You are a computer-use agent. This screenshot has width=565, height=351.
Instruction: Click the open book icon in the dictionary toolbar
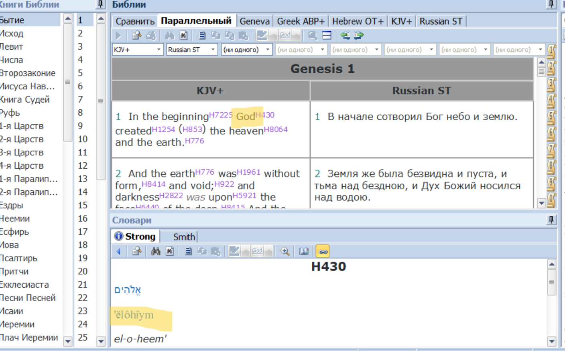(x=304, y=251)
